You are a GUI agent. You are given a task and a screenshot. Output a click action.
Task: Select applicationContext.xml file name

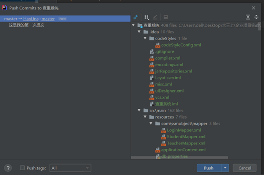(x=183, y=150)
